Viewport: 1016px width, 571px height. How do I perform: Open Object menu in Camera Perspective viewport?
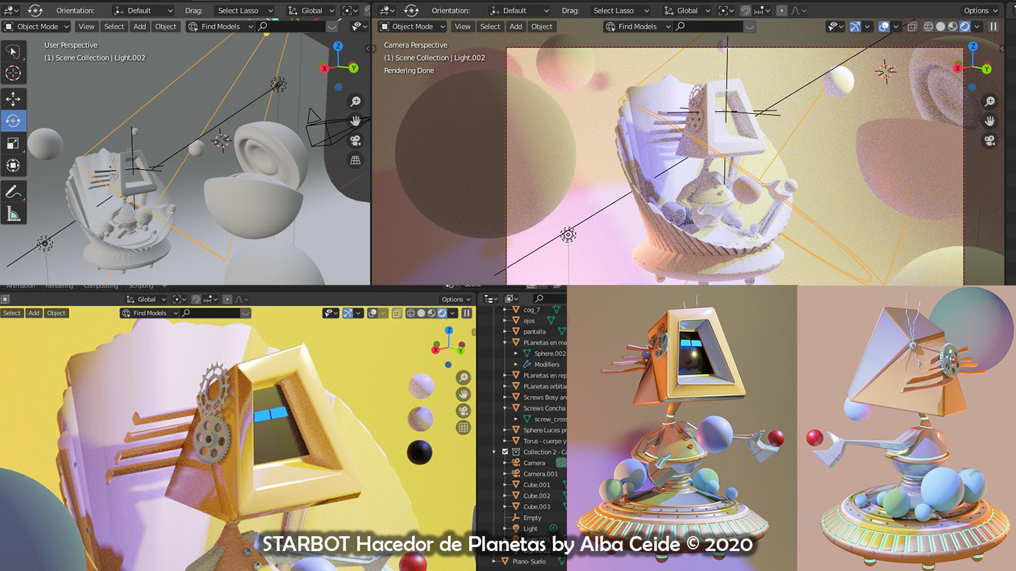(x=542, y=26)
